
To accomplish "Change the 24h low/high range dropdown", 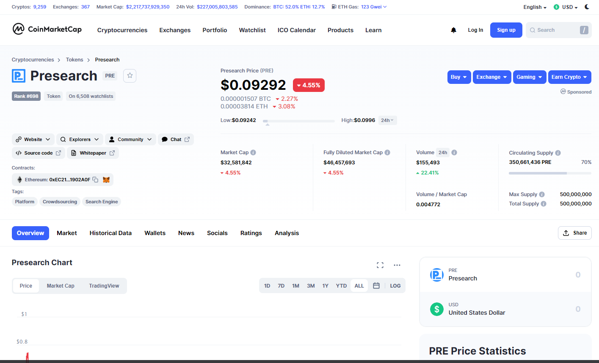I will click(x=387, y=120).
